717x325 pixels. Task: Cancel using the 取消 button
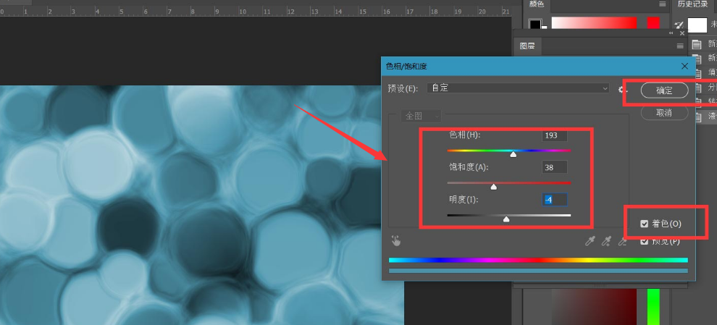[663, 113]
